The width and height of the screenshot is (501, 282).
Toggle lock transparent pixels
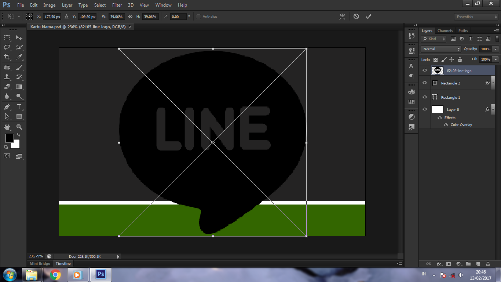coord(435,59)
